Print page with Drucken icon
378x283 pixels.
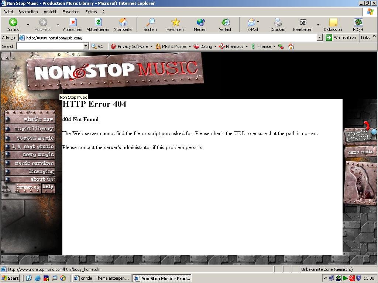pos(278,22)
